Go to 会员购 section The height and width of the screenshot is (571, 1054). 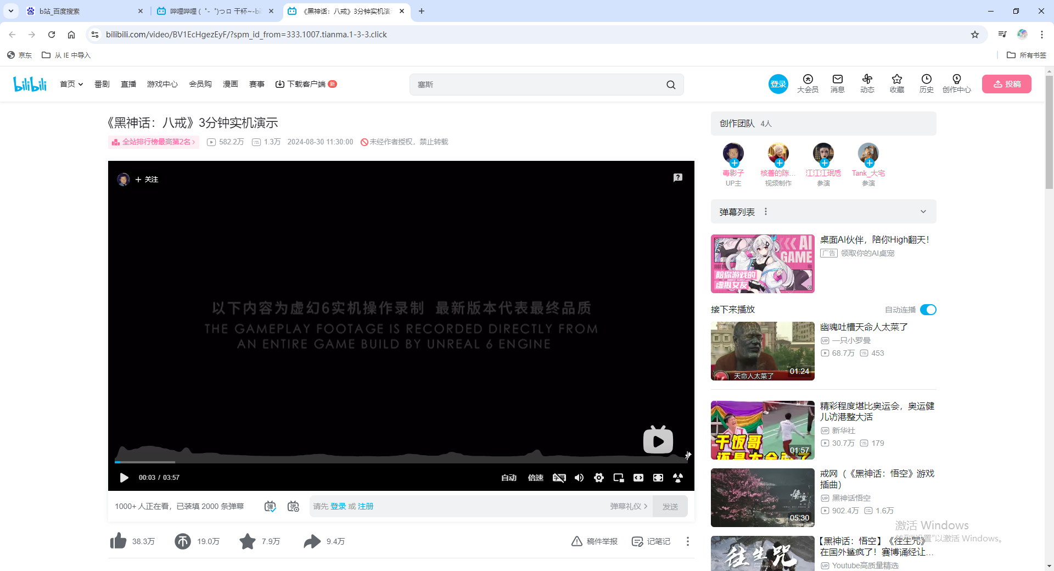click(x=200, y=84)
